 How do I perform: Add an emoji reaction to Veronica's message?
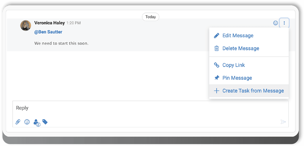[x=275, y=23]
